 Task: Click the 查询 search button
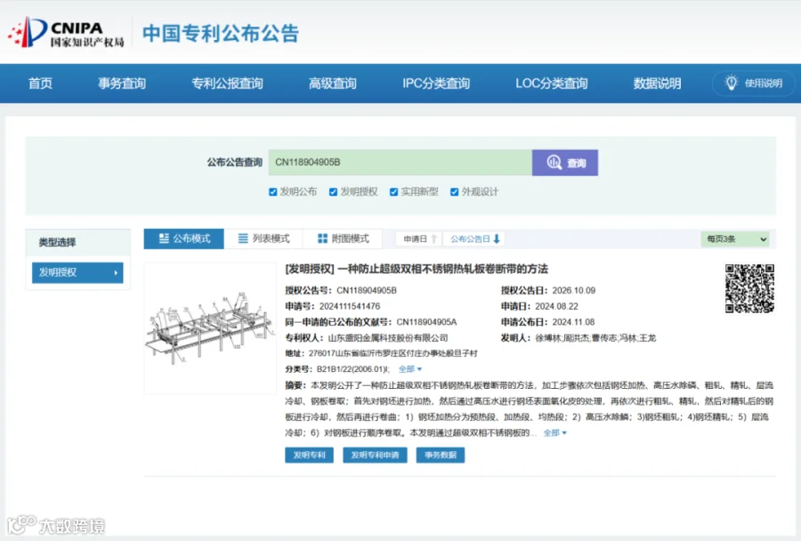pos(565,163)
